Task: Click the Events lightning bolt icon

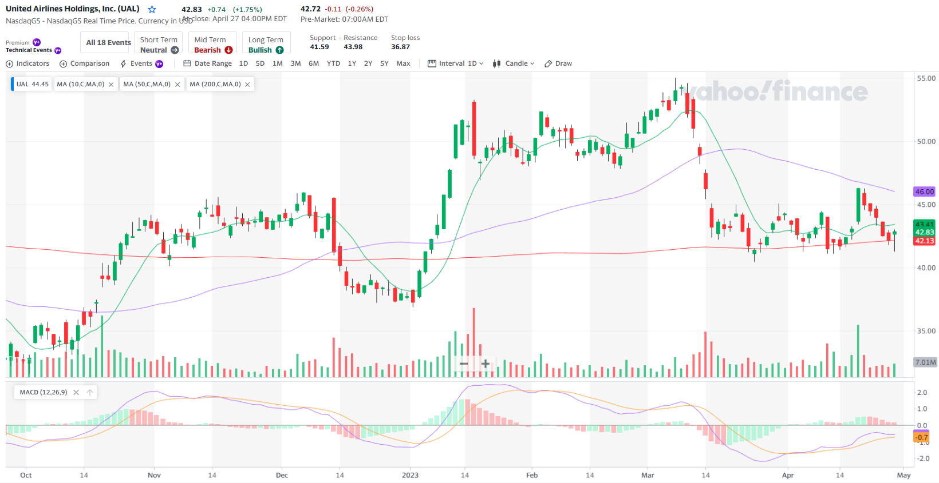Action: coord(123,64)
